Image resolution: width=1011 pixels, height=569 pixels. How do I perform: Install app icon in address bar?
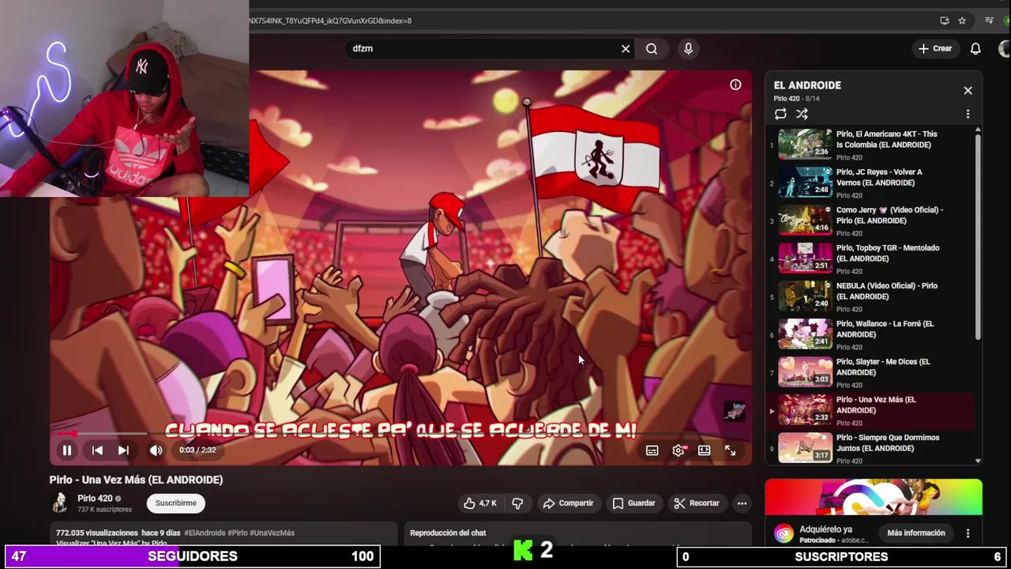[945, 21]
